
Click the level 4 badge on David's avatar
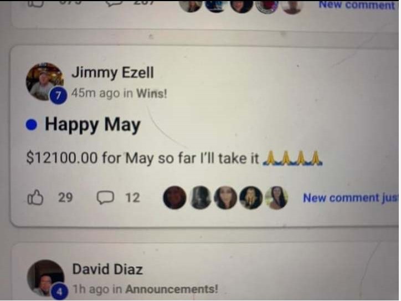tap(59, 291)
